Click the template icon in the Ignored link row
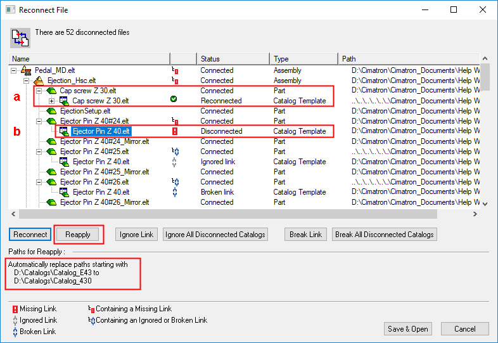Image resolution: width=498 pixels, height=343 pixels. click(x=64, y=162)
